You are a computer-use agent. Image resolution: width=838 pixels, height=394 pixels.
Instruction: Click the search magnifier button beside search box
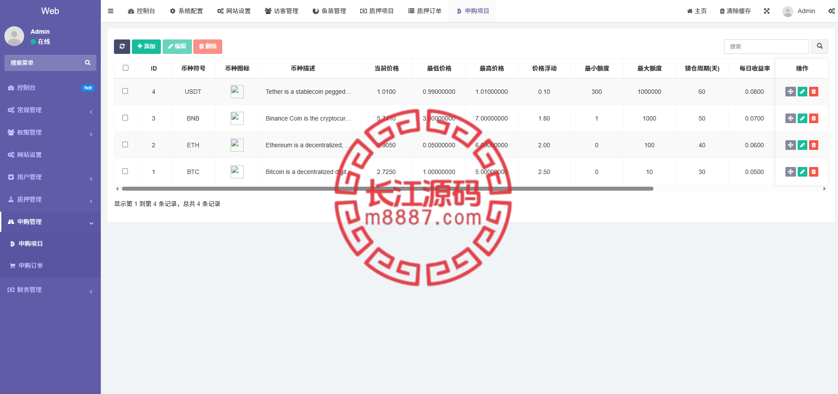[x=820, y=46]
